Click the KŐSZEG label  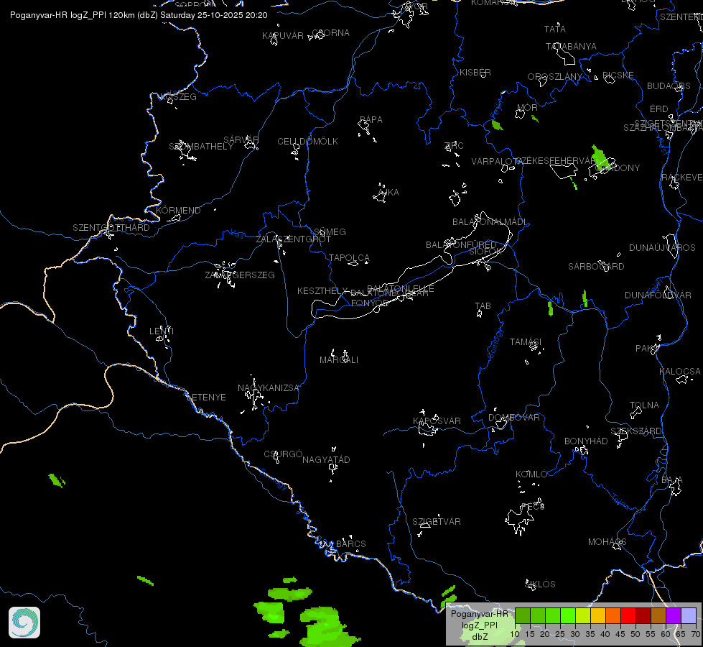click(x=178, y=97)
